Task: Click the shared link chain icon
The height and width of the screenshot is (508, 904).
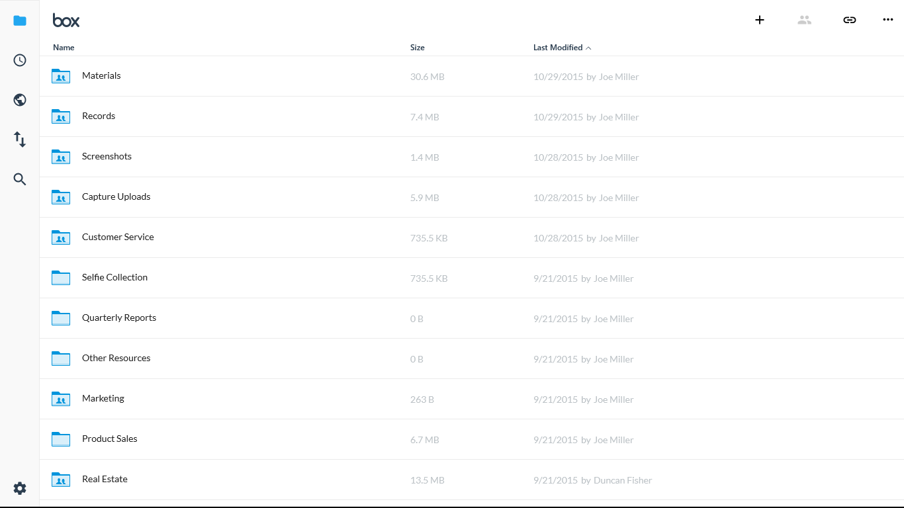Action: pyautogui.click(x=850, y=20)
